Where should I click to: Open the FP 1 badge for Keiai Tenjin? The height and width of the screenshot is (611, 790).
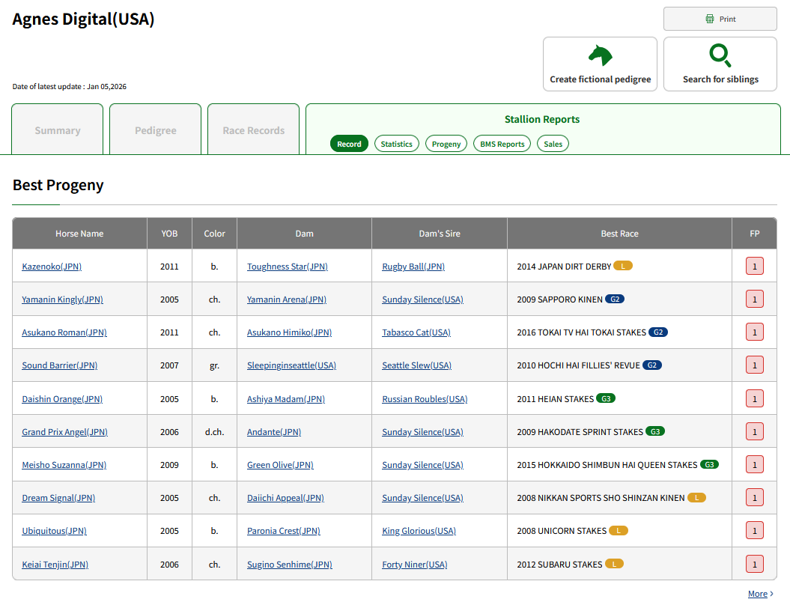click(x=754, y=564)
